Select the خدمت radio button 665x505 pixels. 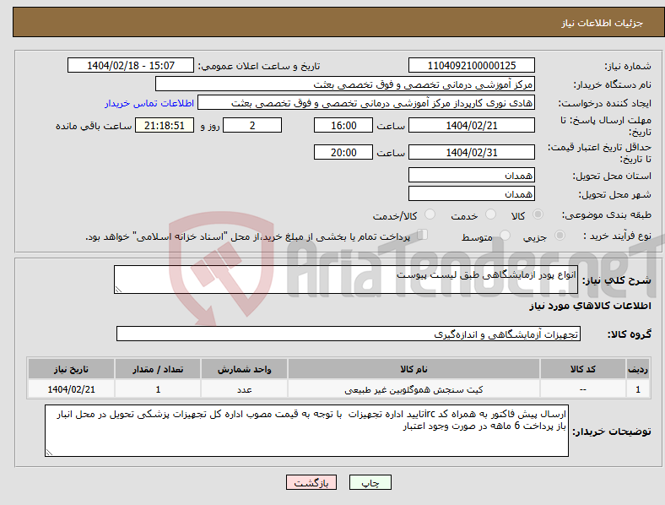tap(490, 214)
